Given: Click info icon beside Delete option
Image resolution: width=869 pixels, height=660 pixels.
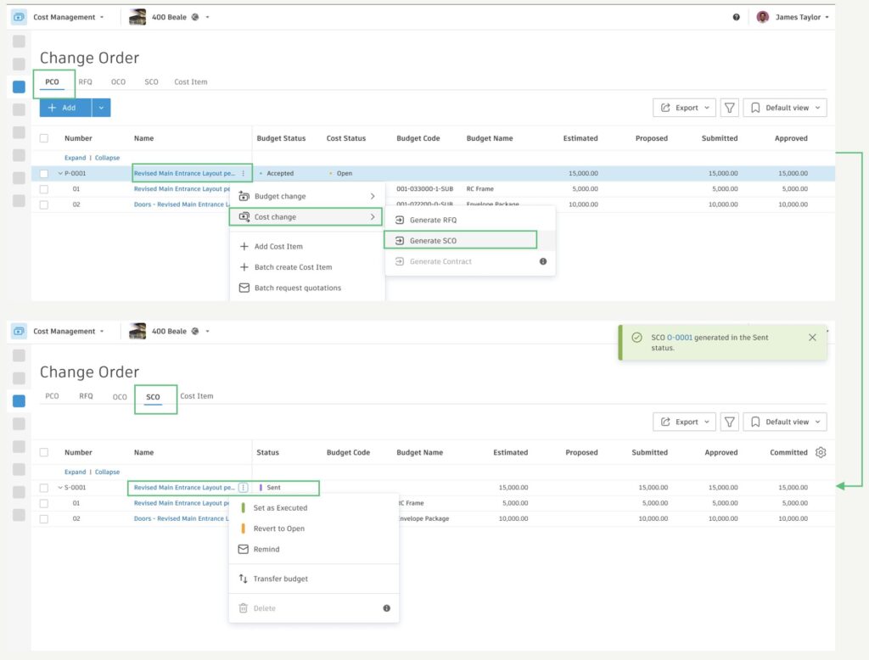Looking at the screenshot, I should [x=386, y=608].
